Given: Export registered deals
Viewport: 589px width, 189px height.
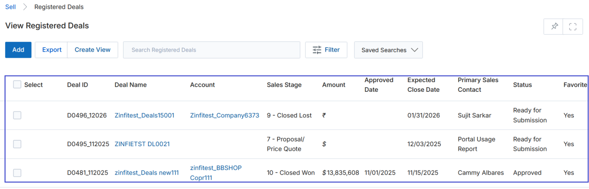Looking at the screenshot, I should pos(51,50).
